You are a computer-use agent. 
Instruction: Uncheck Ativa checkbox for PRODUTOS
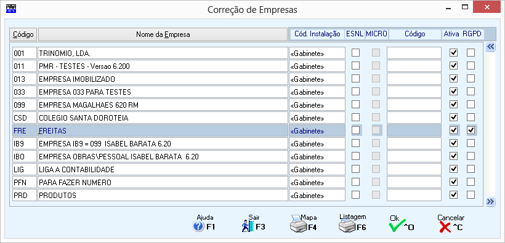point(453,195)
